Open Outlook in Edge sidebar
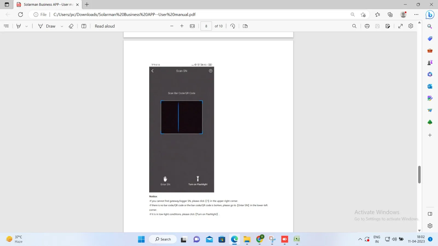 tap(430, 86)
